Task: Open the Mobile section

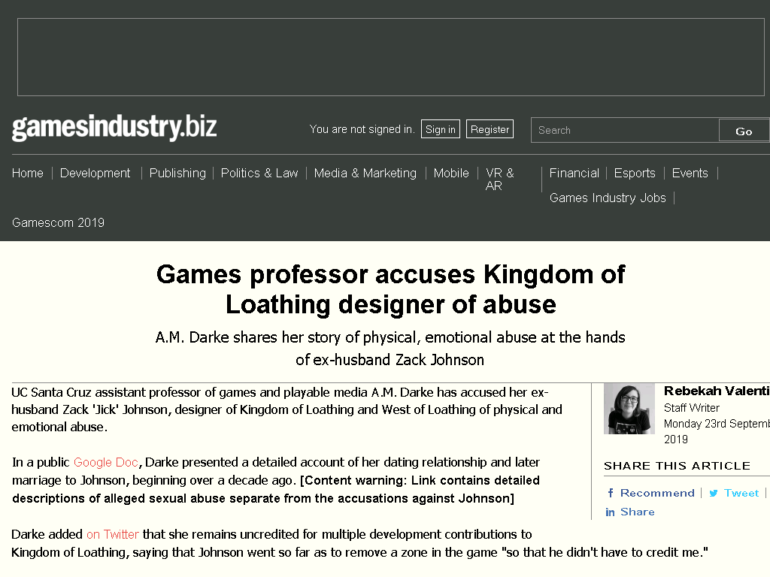Action: point(451,174)
